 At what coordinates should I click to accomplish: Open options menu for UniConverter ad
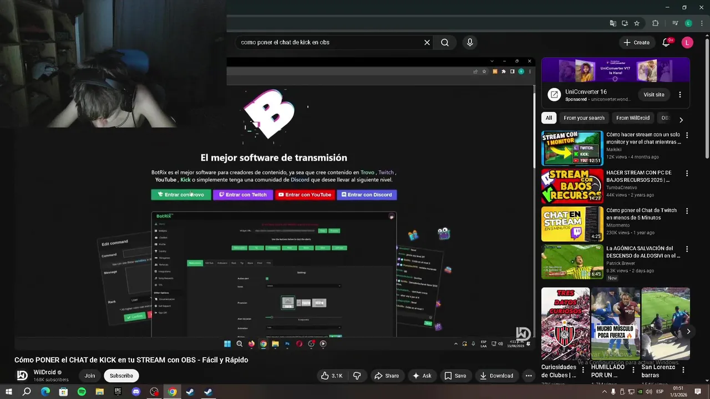(680, 95)
